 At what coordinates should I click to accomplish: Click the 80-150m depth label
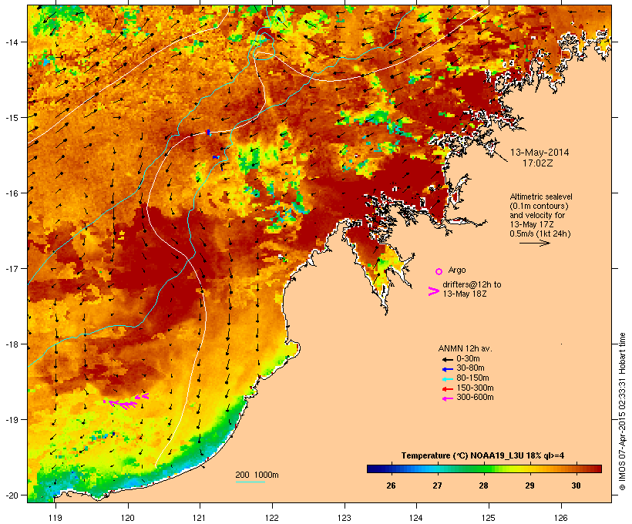(472, 378)
